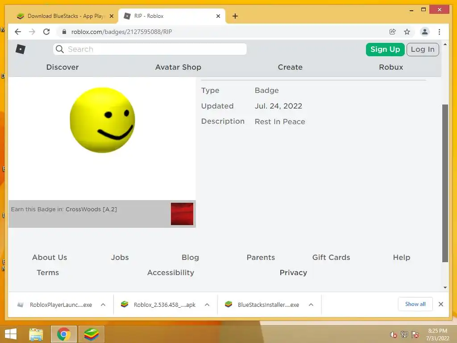Select the RIP - Roblox tab
This screenshot has width=457, height=343.
[x=172, y=16]
